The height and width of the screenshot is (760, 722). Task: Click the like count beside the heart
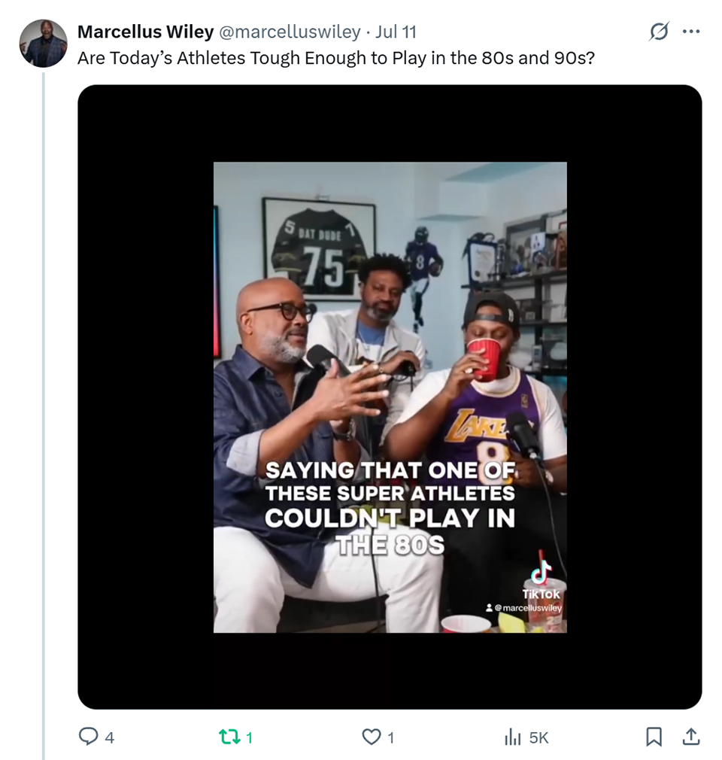pyautogui.click(x=390, y=738)
